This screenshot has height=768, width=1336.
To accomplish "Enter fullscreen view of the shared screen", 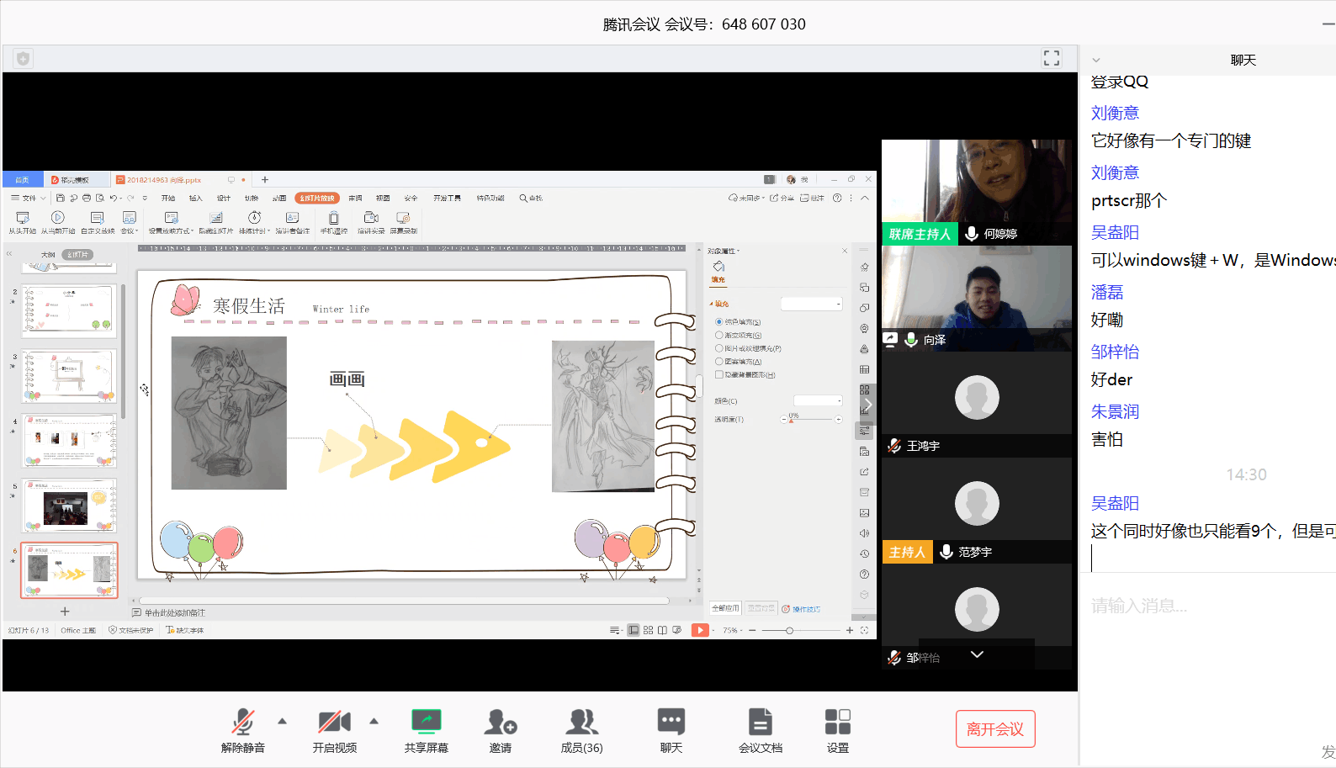I will point(1051,58).
